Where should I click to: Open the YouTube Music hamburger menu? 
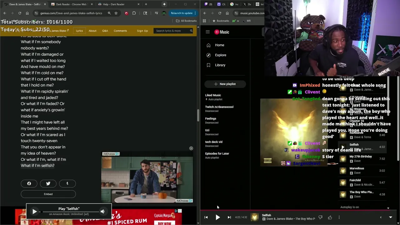point(207,32)
